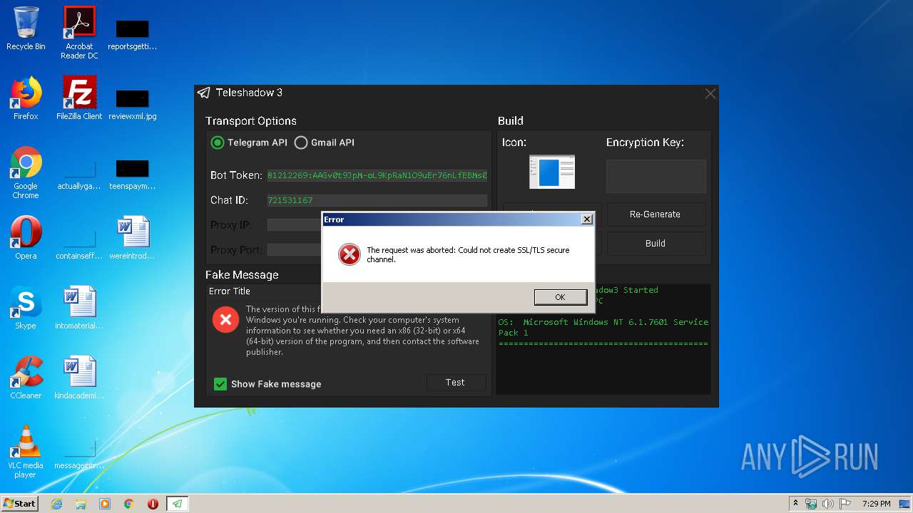The image size is (913, 513).
Task: Click Teleshadow taskbar button
Action: pos(177,504)
